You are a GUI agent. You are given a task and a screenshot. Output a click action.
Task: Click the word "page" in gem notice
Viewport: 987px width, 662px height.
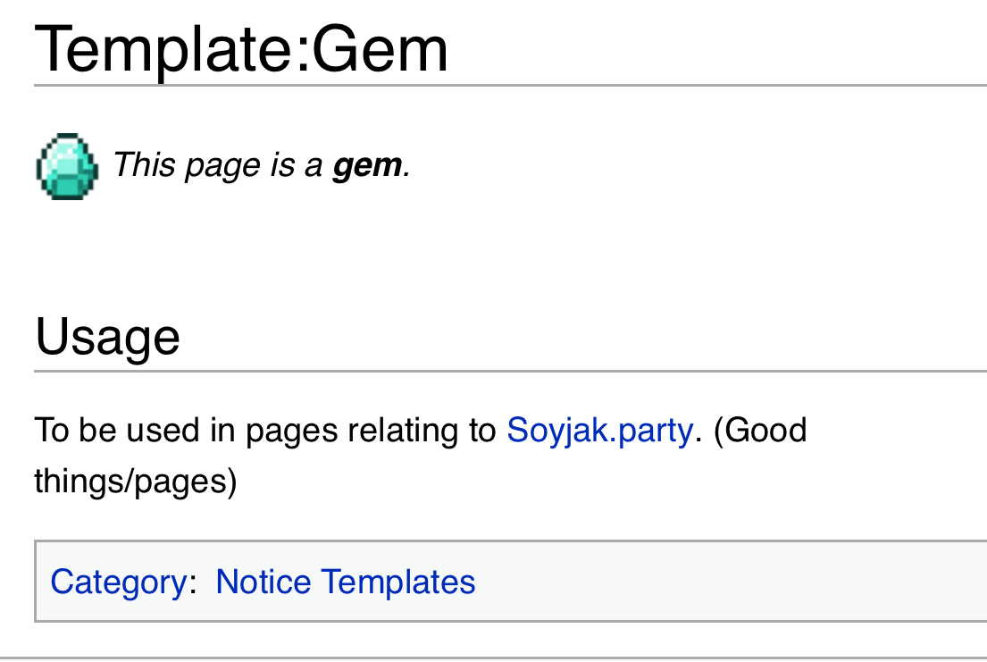point(216,165)
